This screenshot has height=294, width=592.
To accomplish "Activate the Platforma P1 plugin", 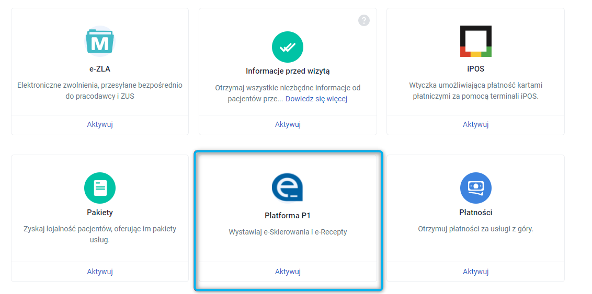I will point(288,272).
